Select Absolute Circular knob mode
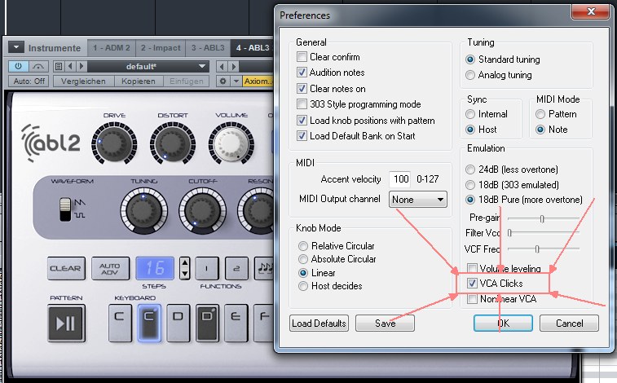 [303, 259]
